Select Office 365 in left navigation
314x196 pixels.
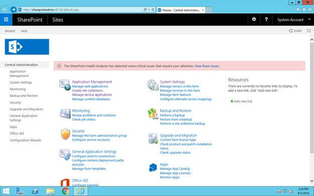(x=17, y=133)
